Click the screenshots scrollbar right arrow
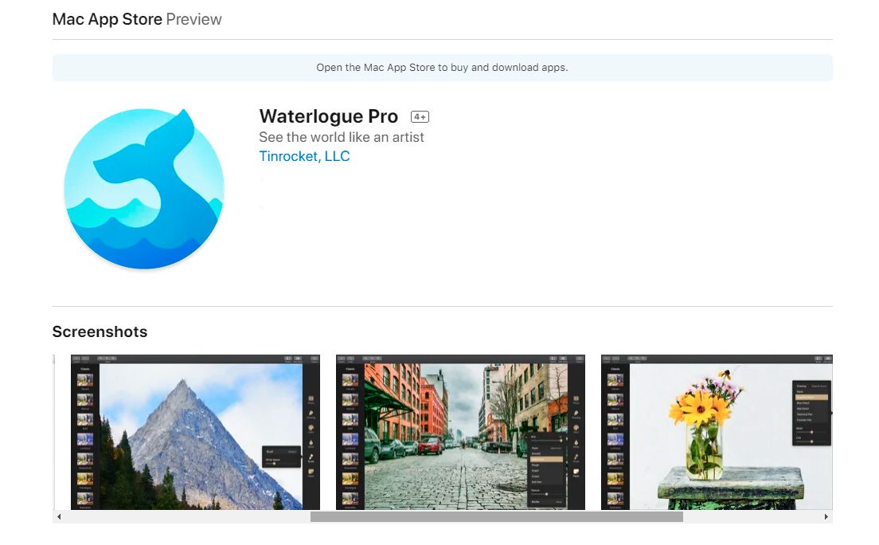The image size is (879, 545). 826,517
